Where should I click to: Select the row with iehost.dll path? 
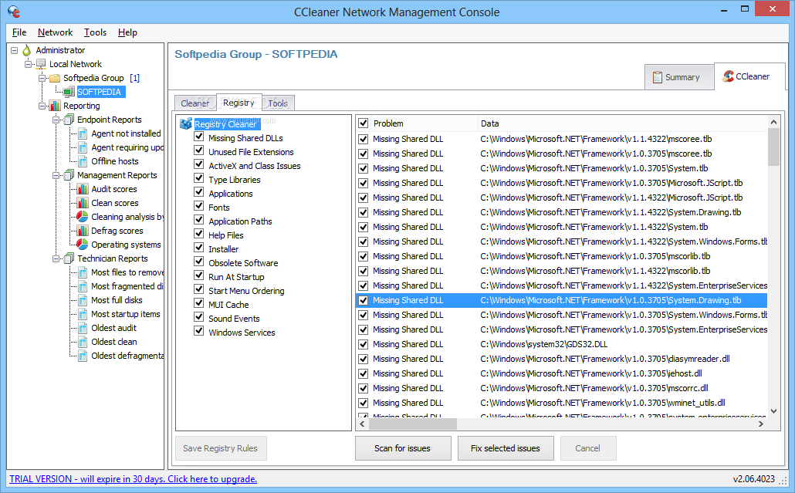[x=562, y=373]
